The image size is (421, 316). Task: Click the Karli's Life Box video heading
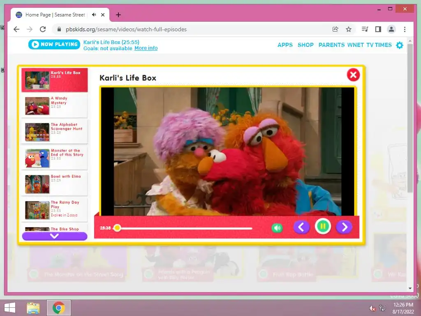click(x=128, y=78)
